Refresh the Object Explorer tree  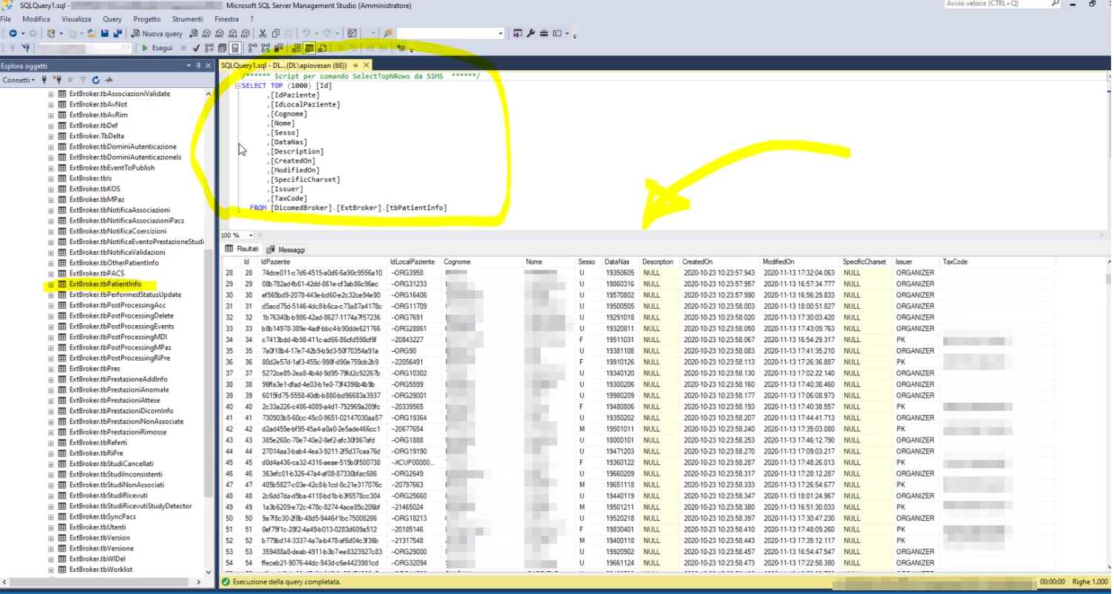click(x=95, y=80)
